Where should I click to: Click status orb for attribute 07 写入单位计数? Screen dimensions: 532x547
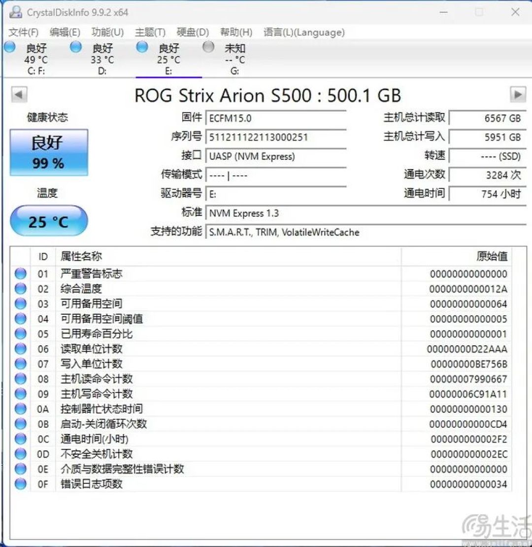coord(21,364)
